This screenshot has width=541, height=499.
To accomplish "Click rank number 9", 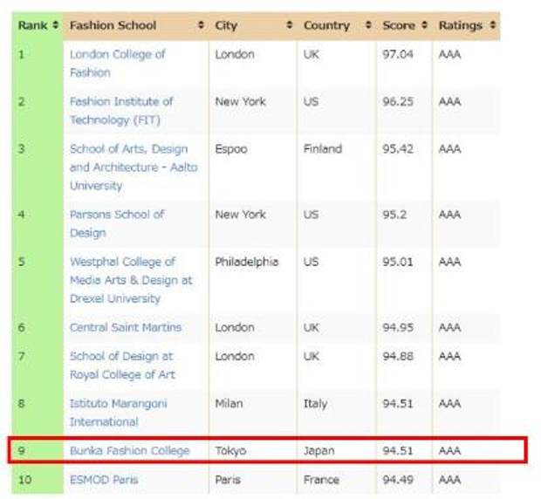I will coord(22,451).
